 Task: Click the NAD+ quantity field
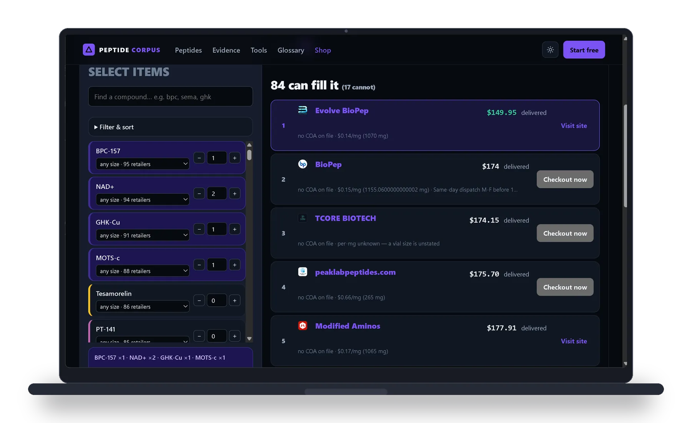click(x=217, y=193)
